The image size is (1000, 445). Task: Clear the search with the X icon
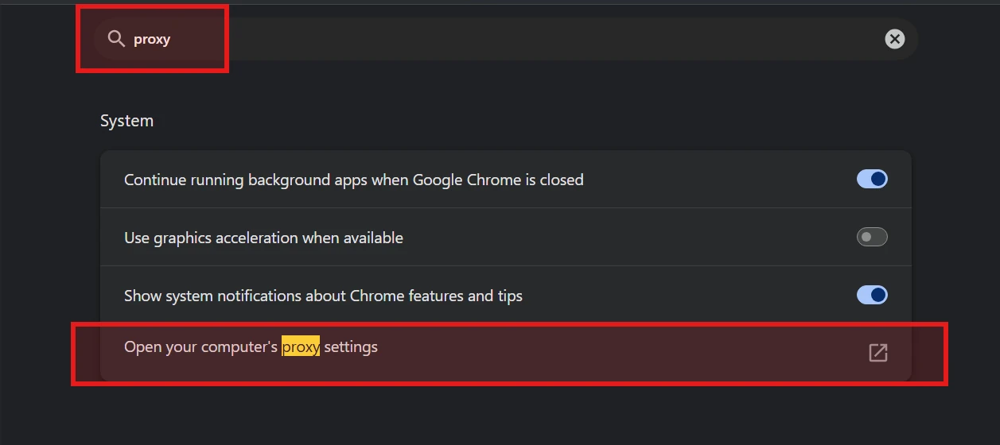[895, 39]
